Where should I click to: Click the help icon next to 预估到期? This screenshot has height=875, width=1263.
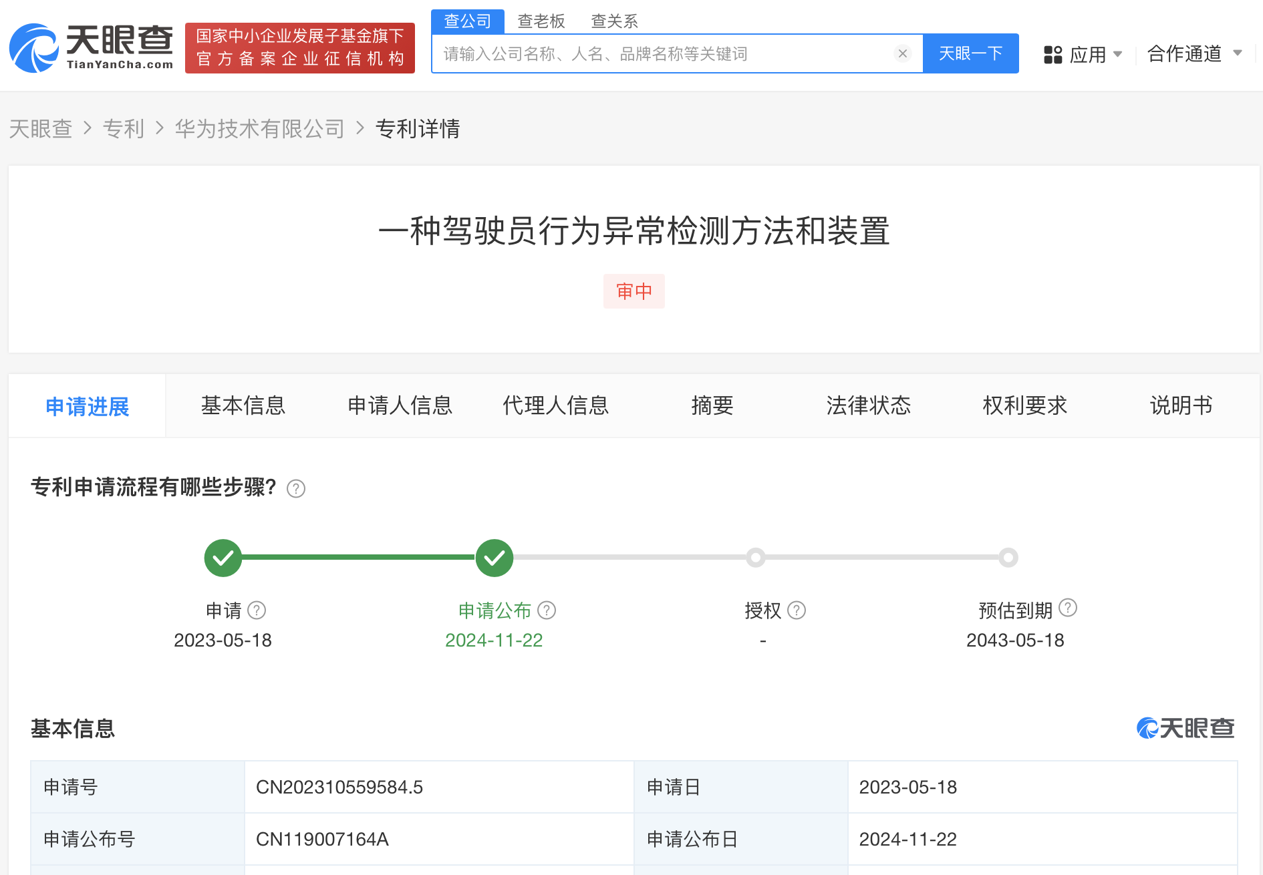tap(1068, 608)
